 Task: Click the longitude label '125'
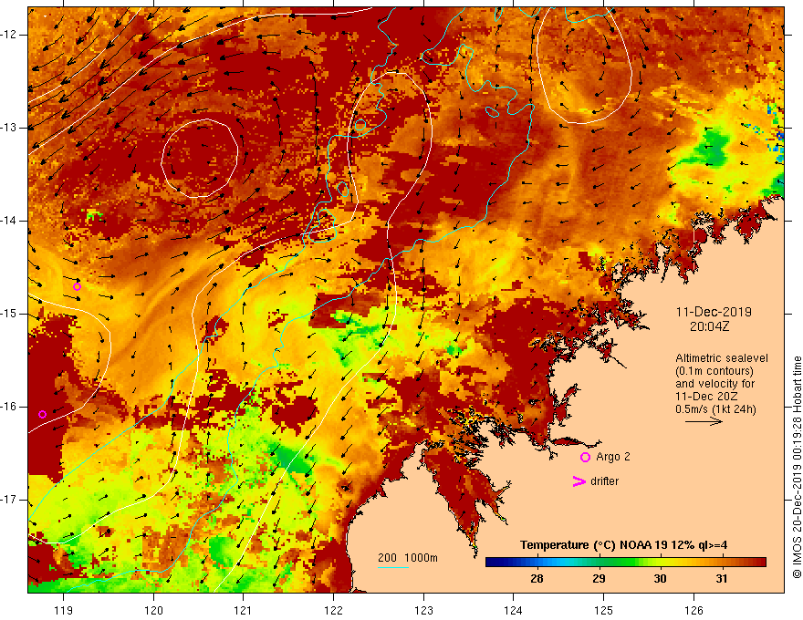click(604, 610)
